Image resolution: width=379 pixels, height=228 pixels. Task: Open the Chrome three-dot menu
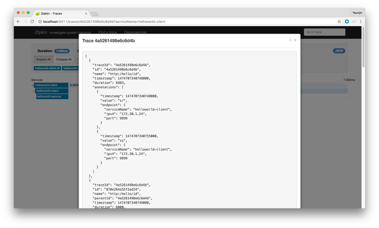point(360,21)
